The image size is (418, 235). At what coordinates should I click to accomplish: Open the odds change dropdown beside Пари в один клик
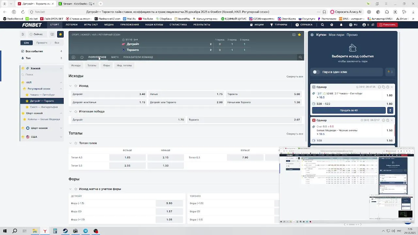click(x=390, y=72)
